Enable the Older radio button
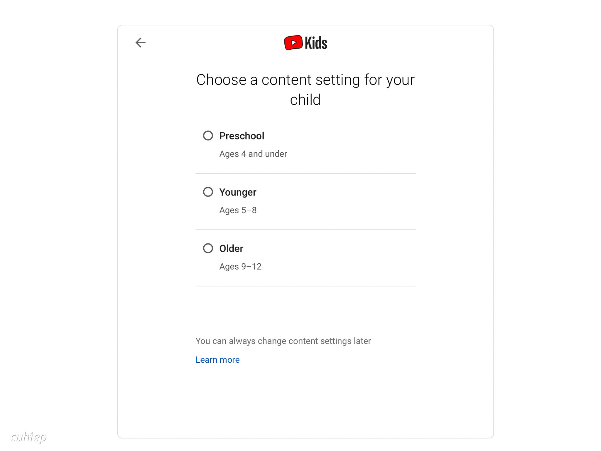This screenshot has height=451, width=601. (x=208, y=248)
